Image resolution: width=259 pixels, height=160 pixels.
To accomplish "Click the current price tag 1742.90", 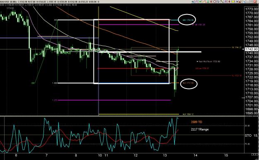I will 252,49.
